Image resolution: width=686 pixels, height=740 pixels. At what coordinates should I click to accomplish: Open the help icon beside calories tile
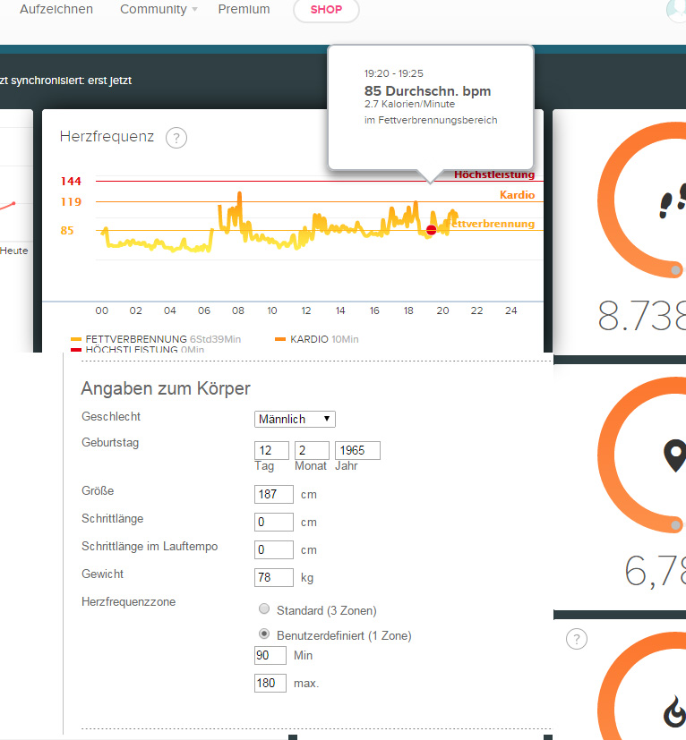tap(577, 639)
